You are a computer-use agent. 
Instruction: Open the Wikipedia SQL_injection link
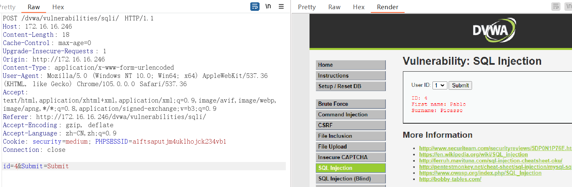(473, 154)
